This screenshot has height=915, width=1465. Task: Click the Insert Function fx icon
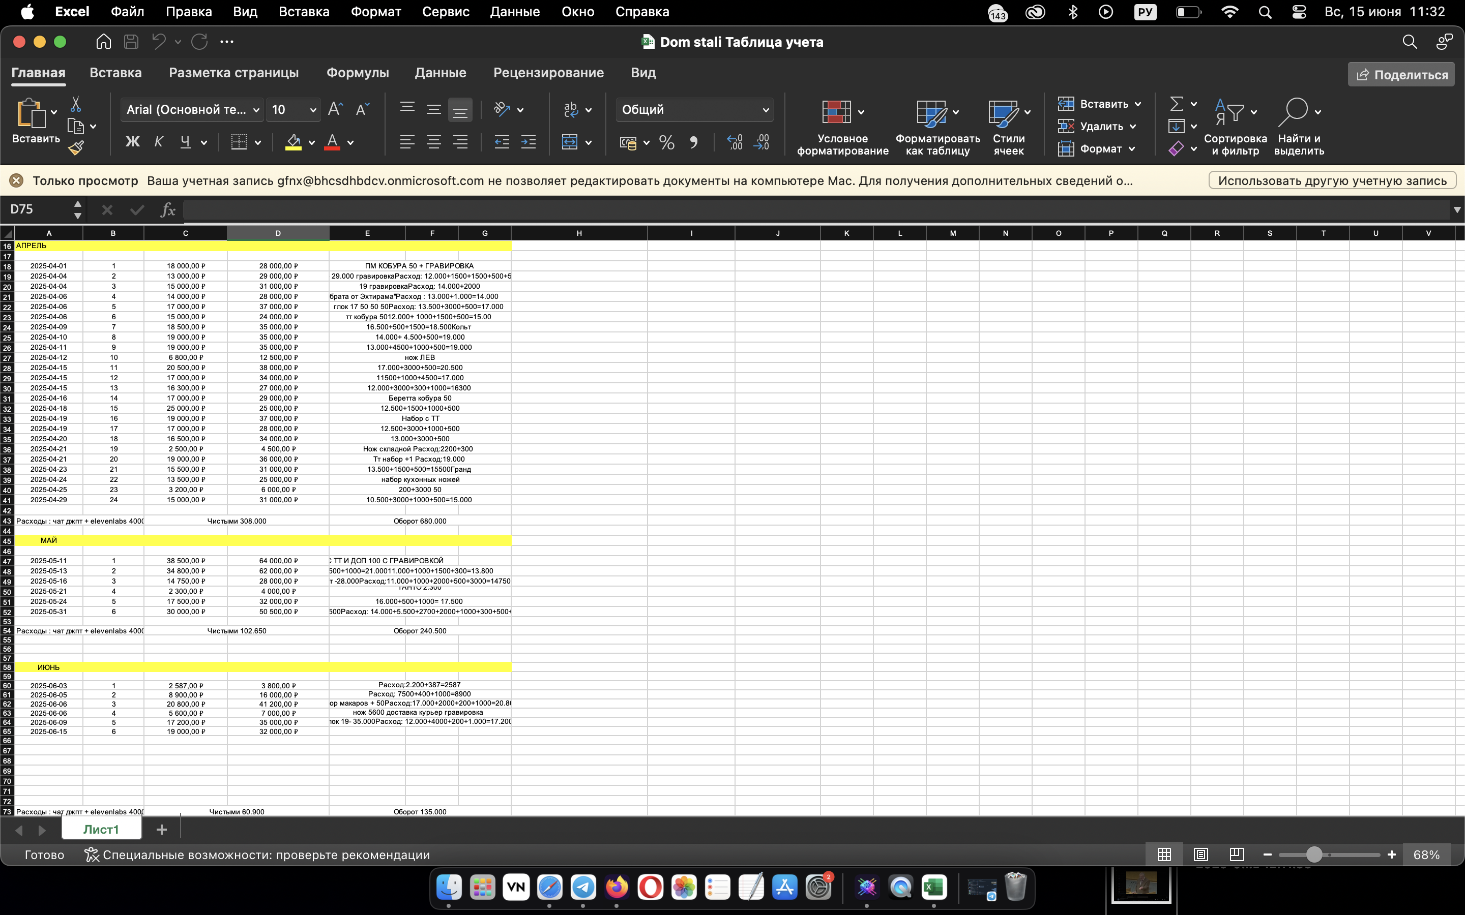coord(168,210)
